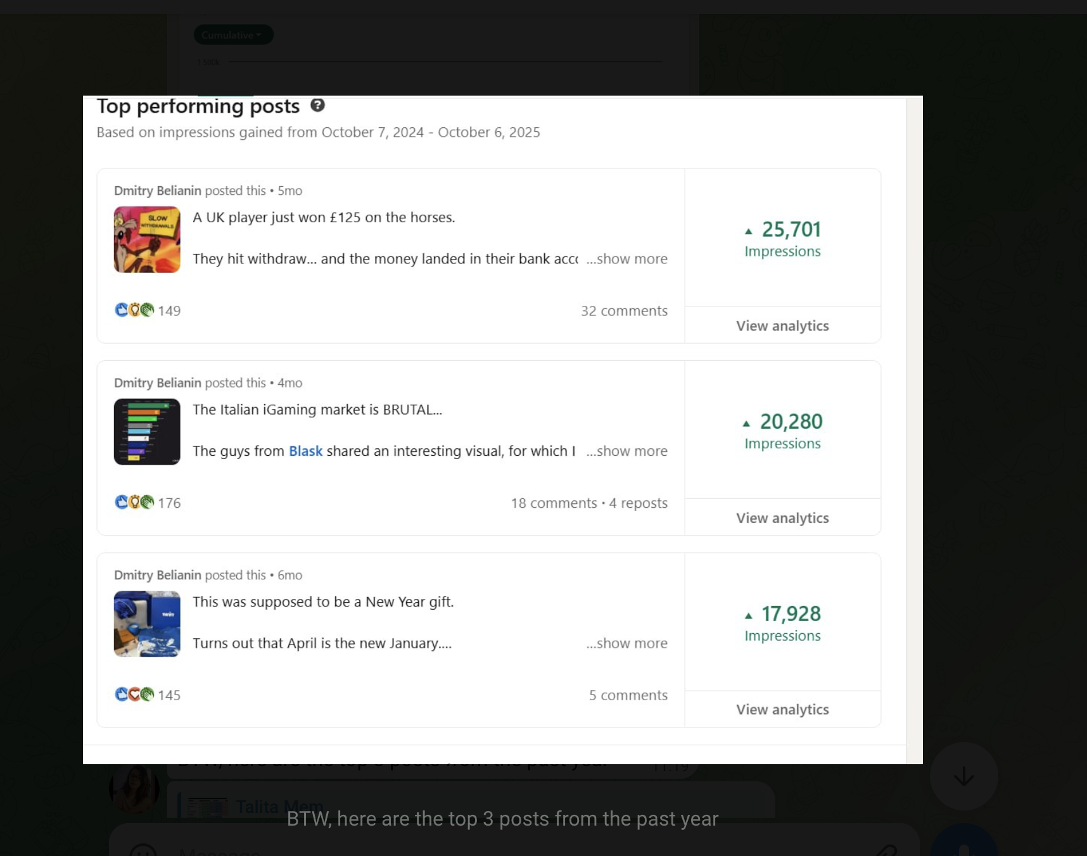Open the Blask link in the second post
The image size is (1087, 856).
pyautogui.click(x=305, y=451)
